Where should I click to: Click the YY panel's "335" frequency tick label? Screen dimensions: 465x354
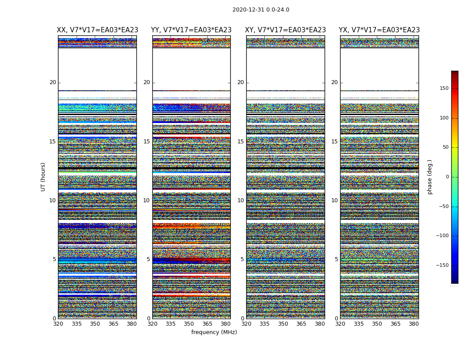pos(170,324)
